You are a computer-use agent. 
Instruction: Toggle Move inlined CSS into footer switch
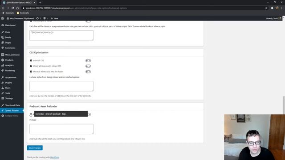coord(88,72)
